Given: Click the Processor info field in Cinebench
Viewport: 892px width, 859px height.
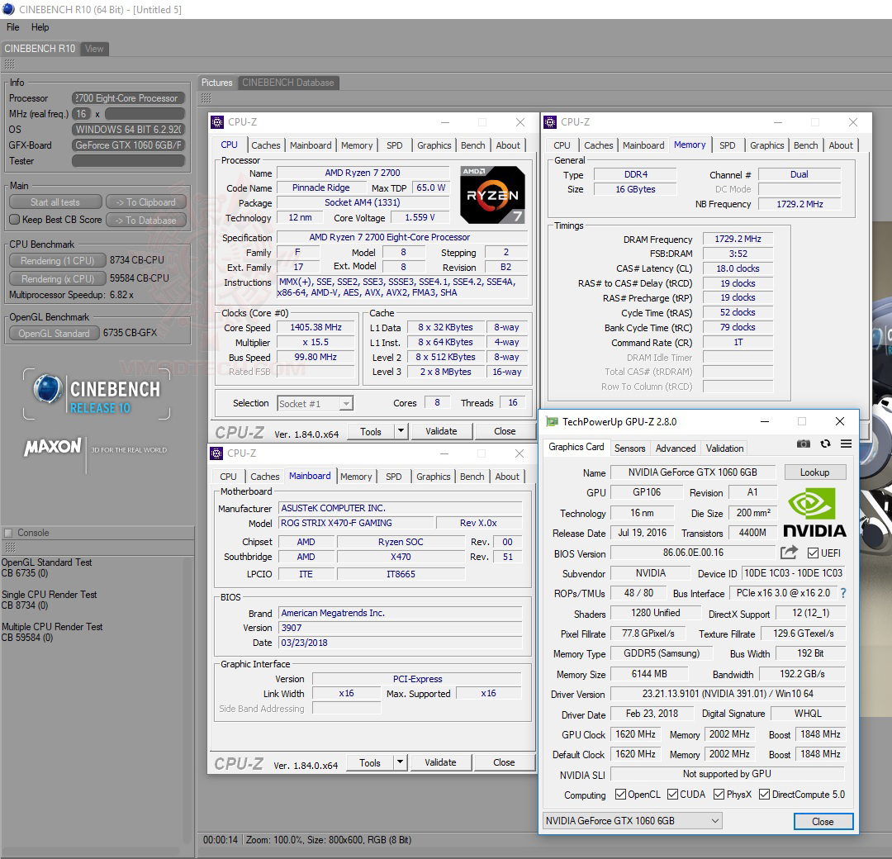Looking at the screenshot, I should (128, 97).
